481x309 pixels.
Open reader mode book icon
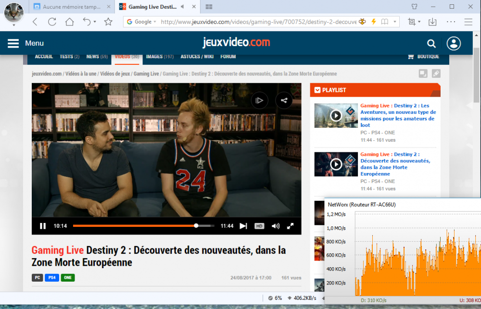click(385, 22)
